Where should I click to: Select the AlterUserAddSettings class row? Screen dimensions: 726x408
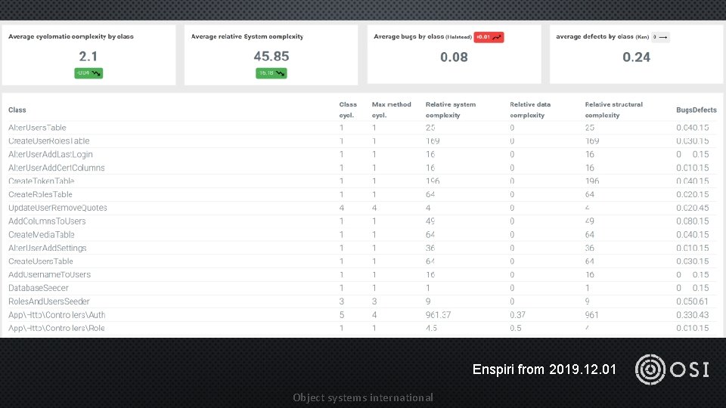coord(362,248)
